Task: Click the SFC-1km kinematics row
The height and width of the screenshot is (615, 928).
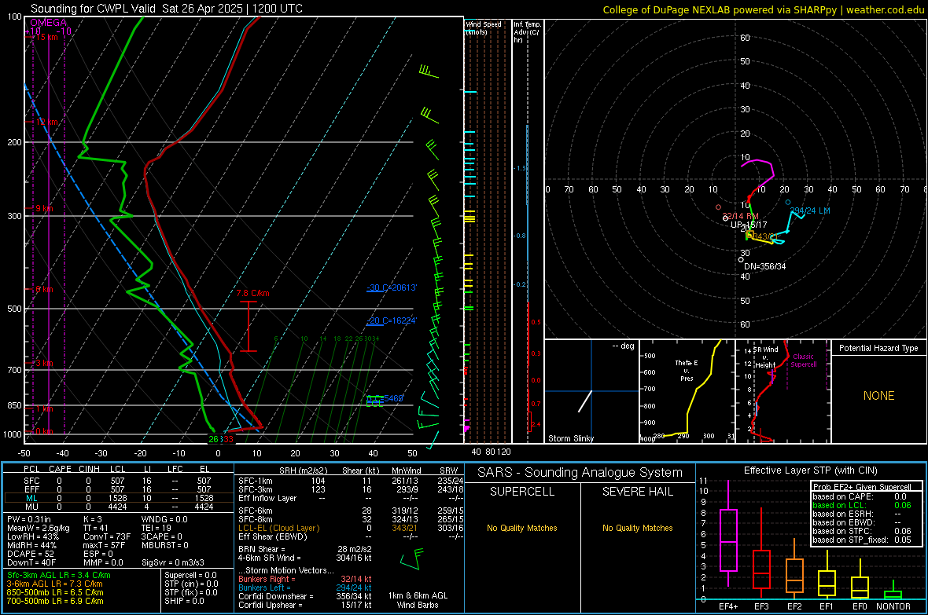Action: [x=351, y=481]
